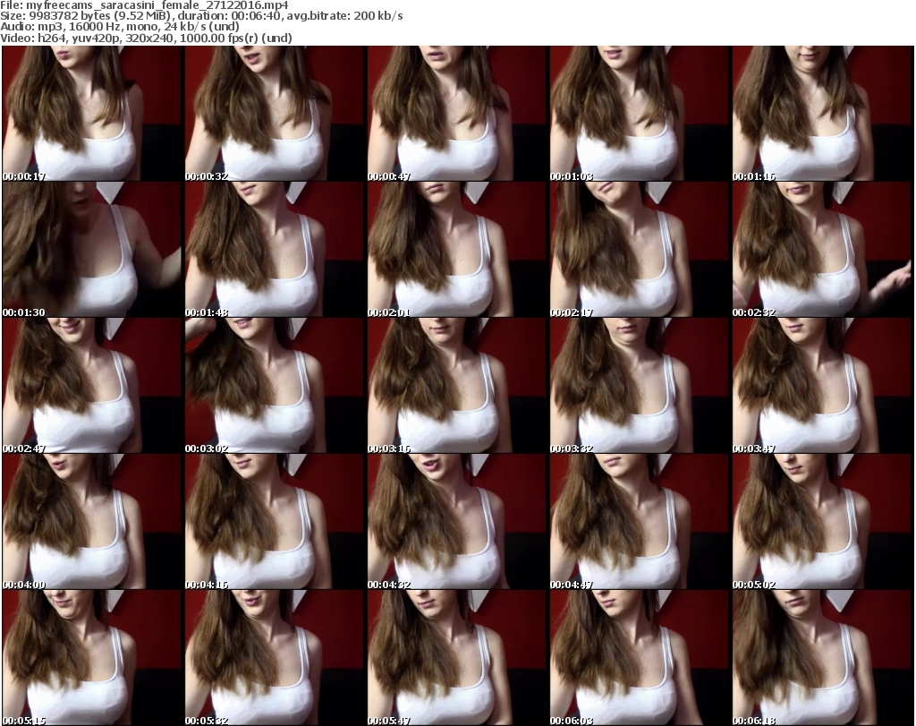This screenshot has width=916, height=726.
Task: Click the File name text line
Action: 144,5
